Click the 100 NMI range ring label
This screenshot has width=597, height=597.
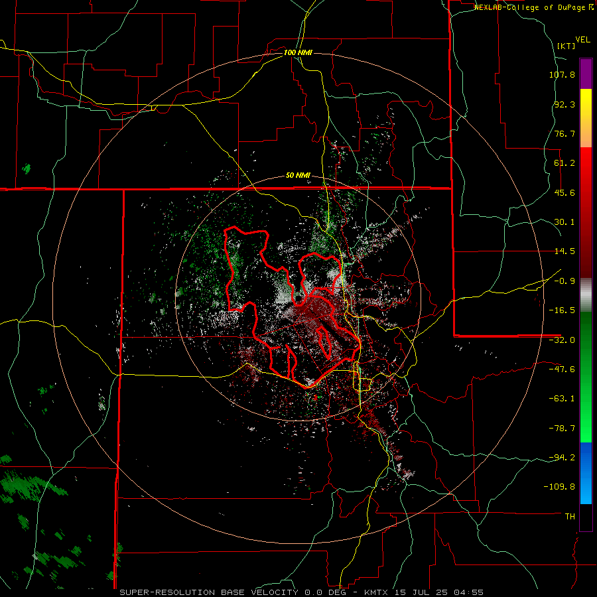point(298,52)
